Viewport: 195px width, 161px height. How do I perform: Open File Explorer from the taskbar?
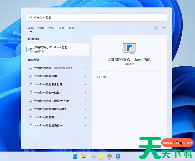click(84, 156)
